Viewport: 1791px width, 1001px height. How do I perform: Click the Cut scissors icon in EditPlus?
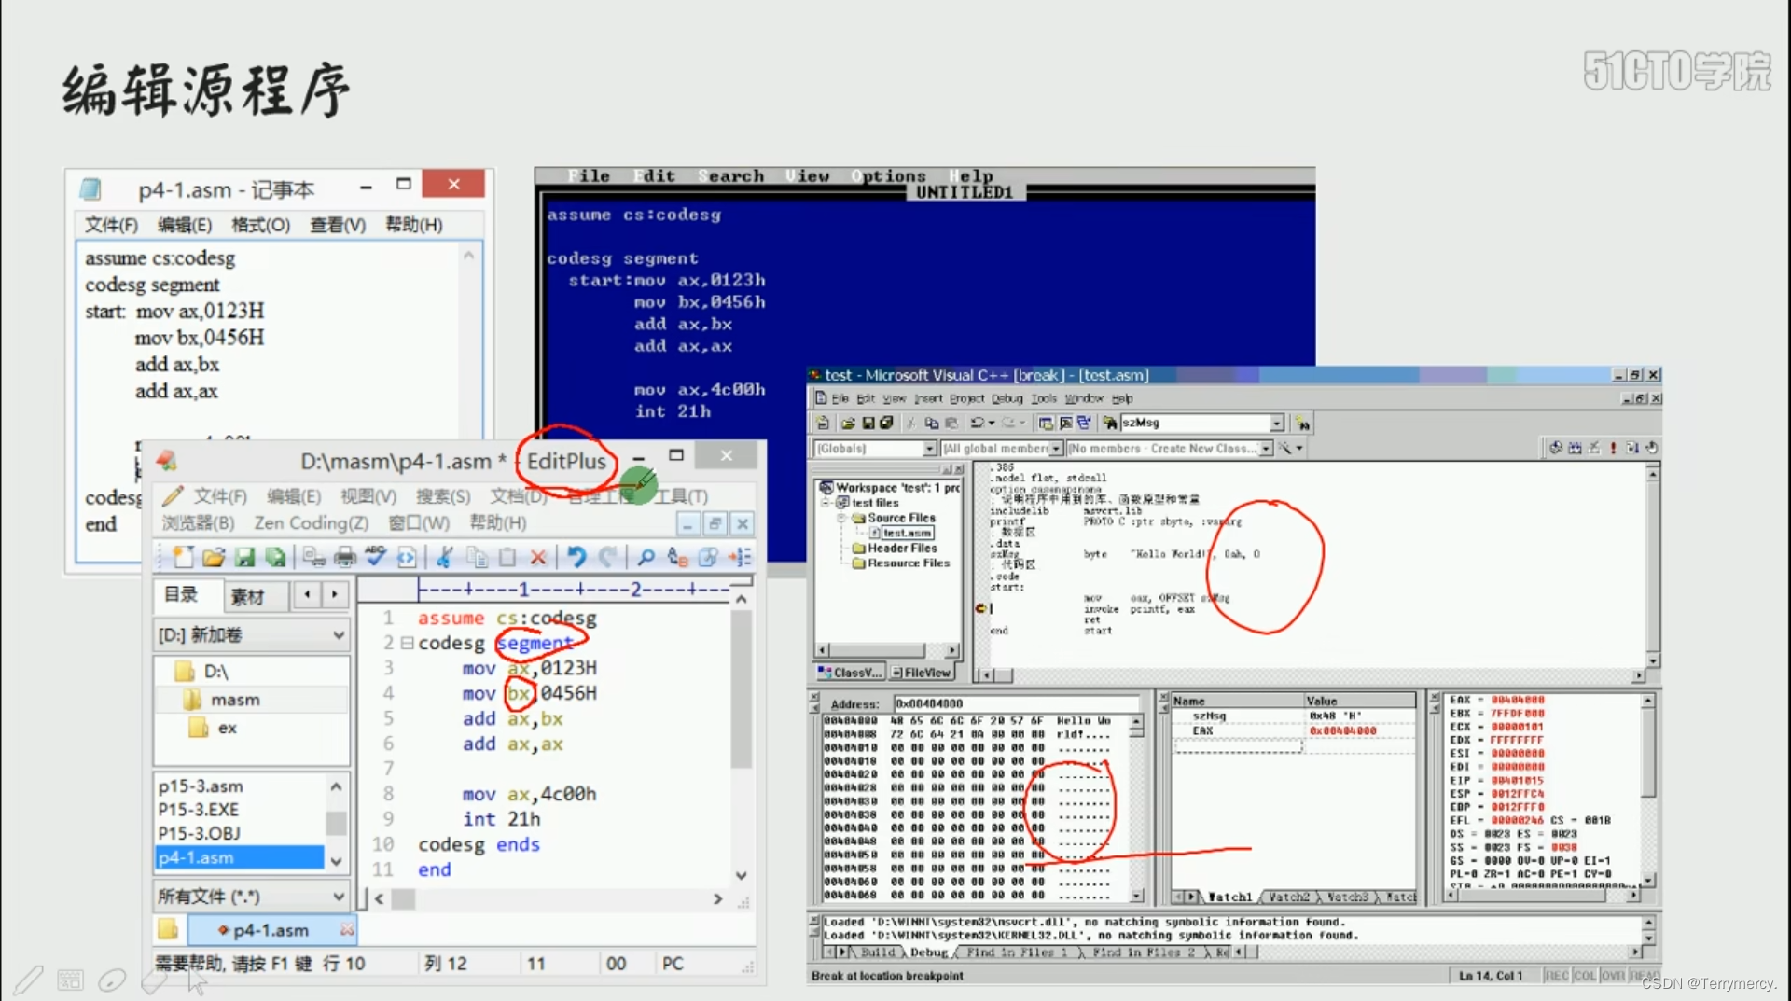[444, 556]
